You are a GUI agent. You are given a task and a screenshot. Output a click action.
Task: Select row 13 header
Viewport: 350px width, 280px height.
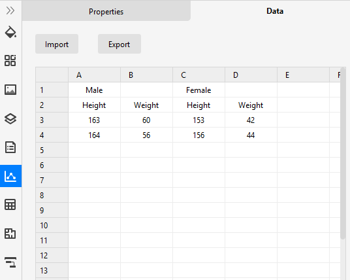(x=52, y=270)
